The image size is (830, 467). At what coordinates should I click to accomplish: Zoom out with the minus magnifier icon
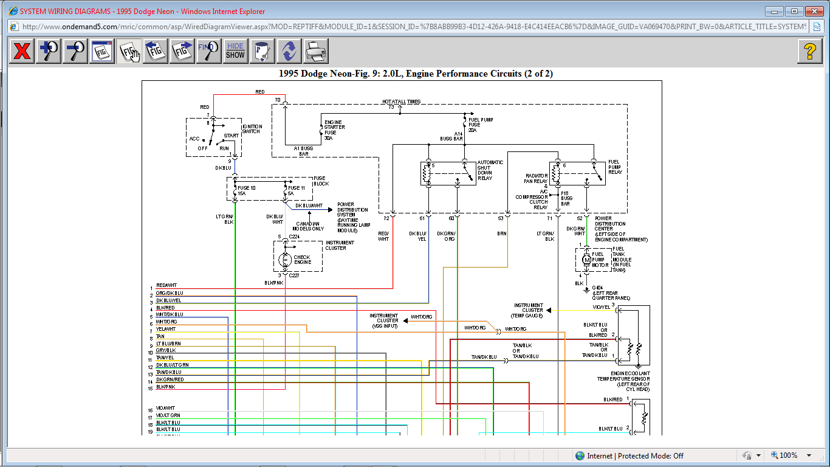[x=75, y=51]
